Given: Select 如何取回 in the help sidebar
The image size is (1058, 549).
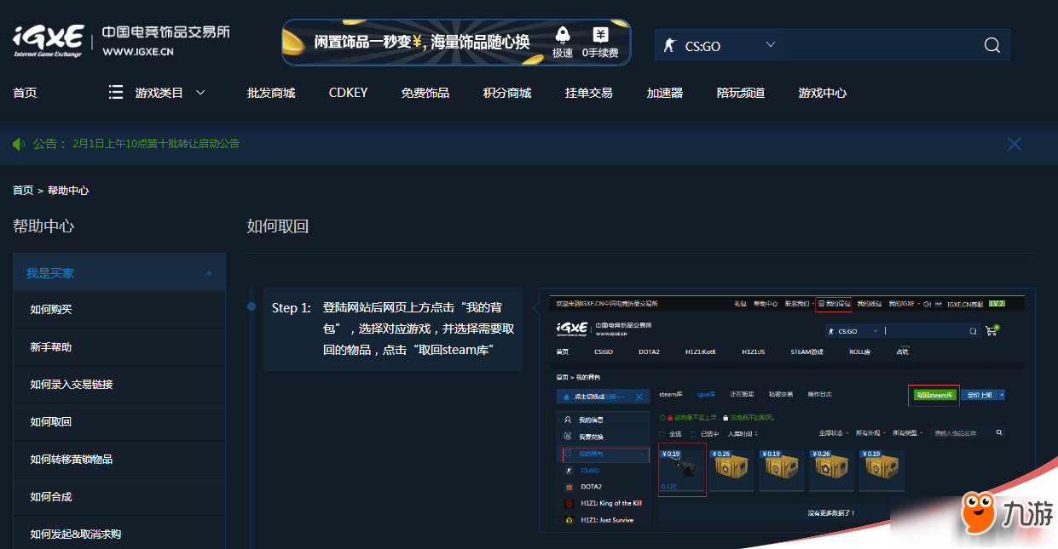Looking at the screenshot, I should (x=119, y=422).
